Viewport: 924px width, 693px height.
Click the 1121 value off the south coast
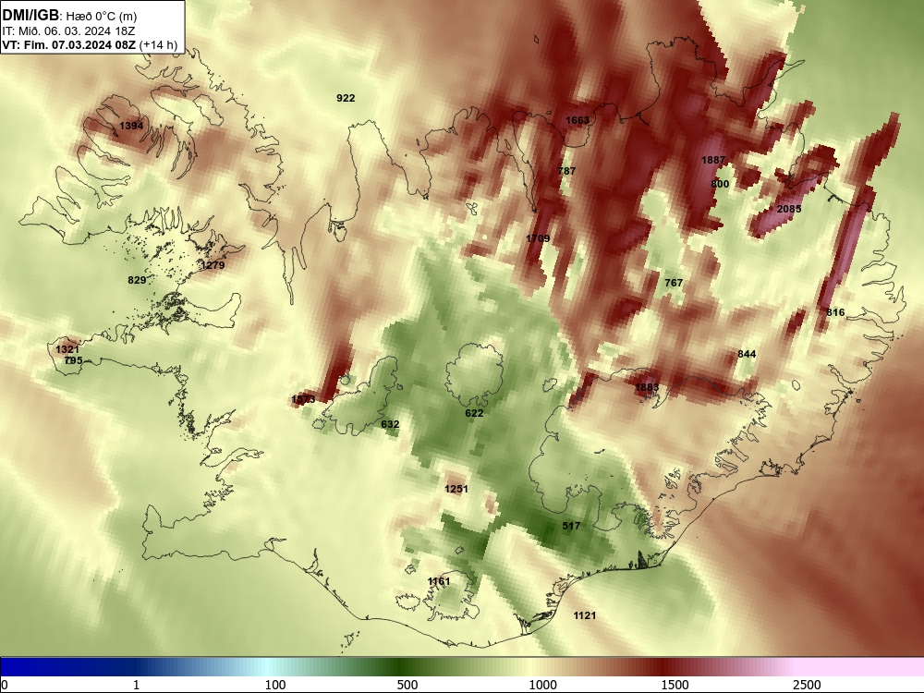click(584, 615)
